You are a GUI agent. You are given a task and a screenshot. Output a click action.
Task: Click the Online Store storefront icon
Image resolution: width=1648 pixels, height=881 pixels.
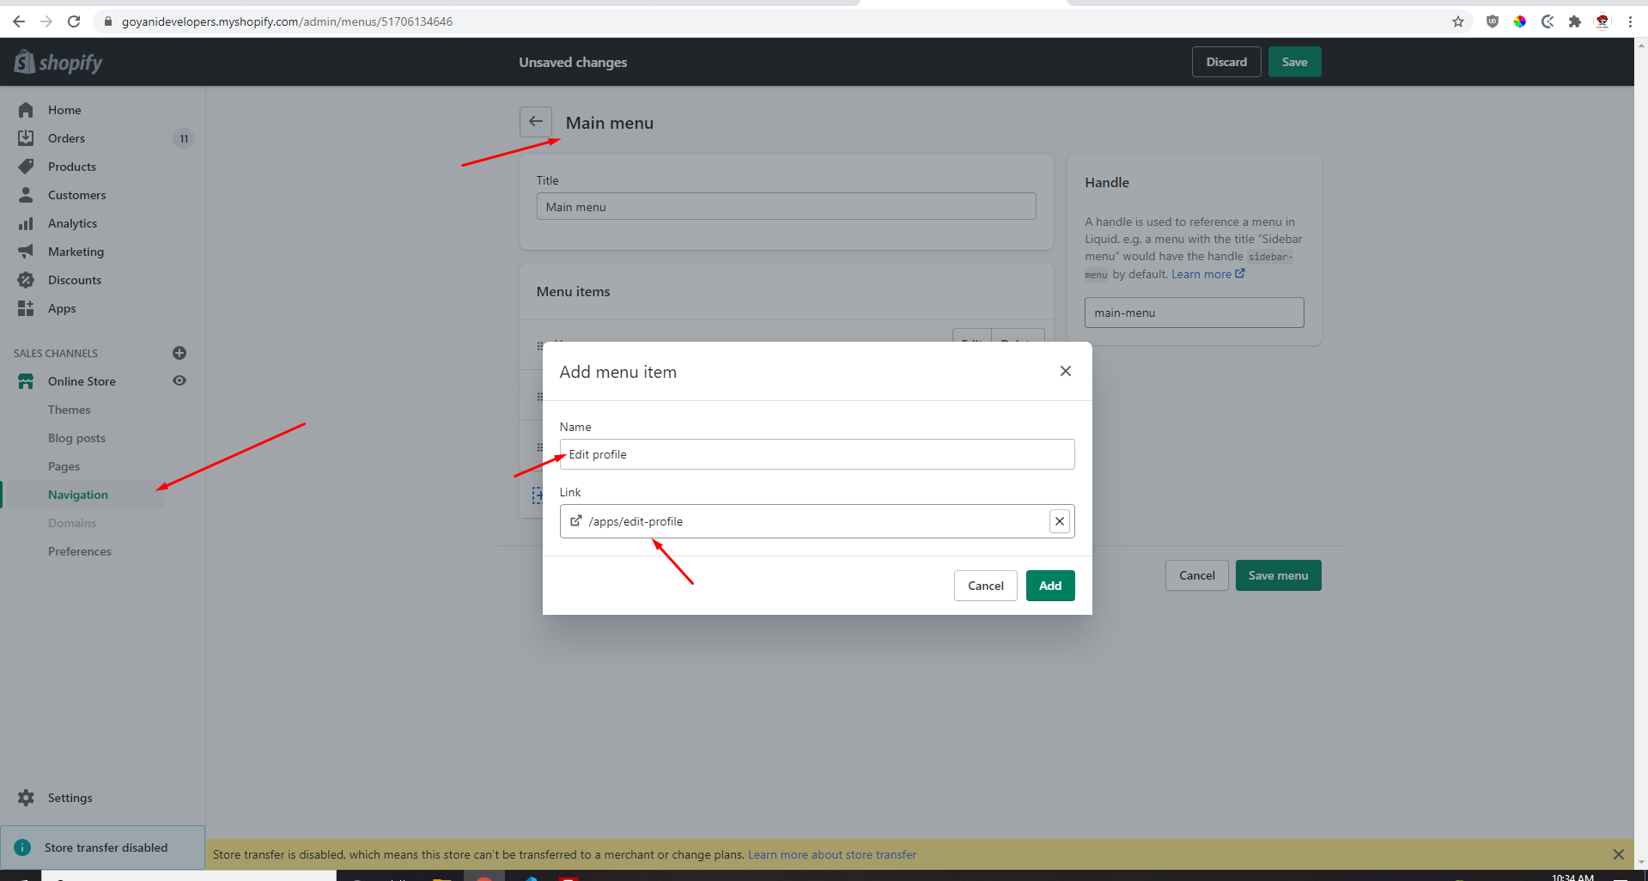click(x=26, y=381)
